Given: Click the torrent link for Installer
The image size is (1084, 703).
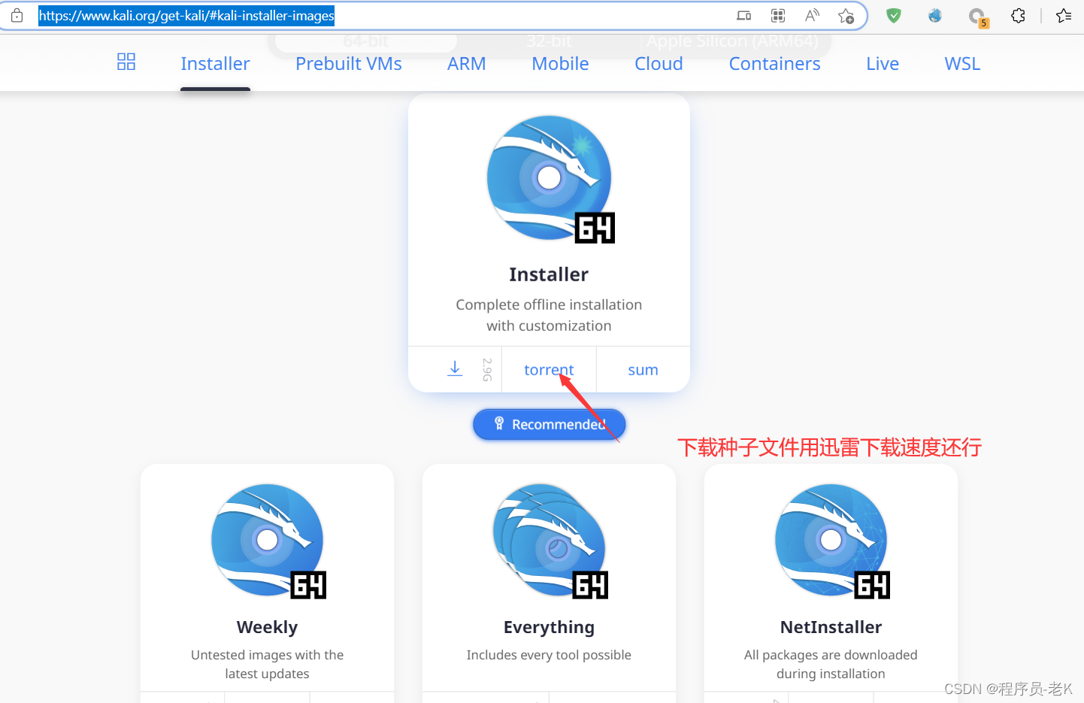Looking at the screenshot, I should coord(549,370).
